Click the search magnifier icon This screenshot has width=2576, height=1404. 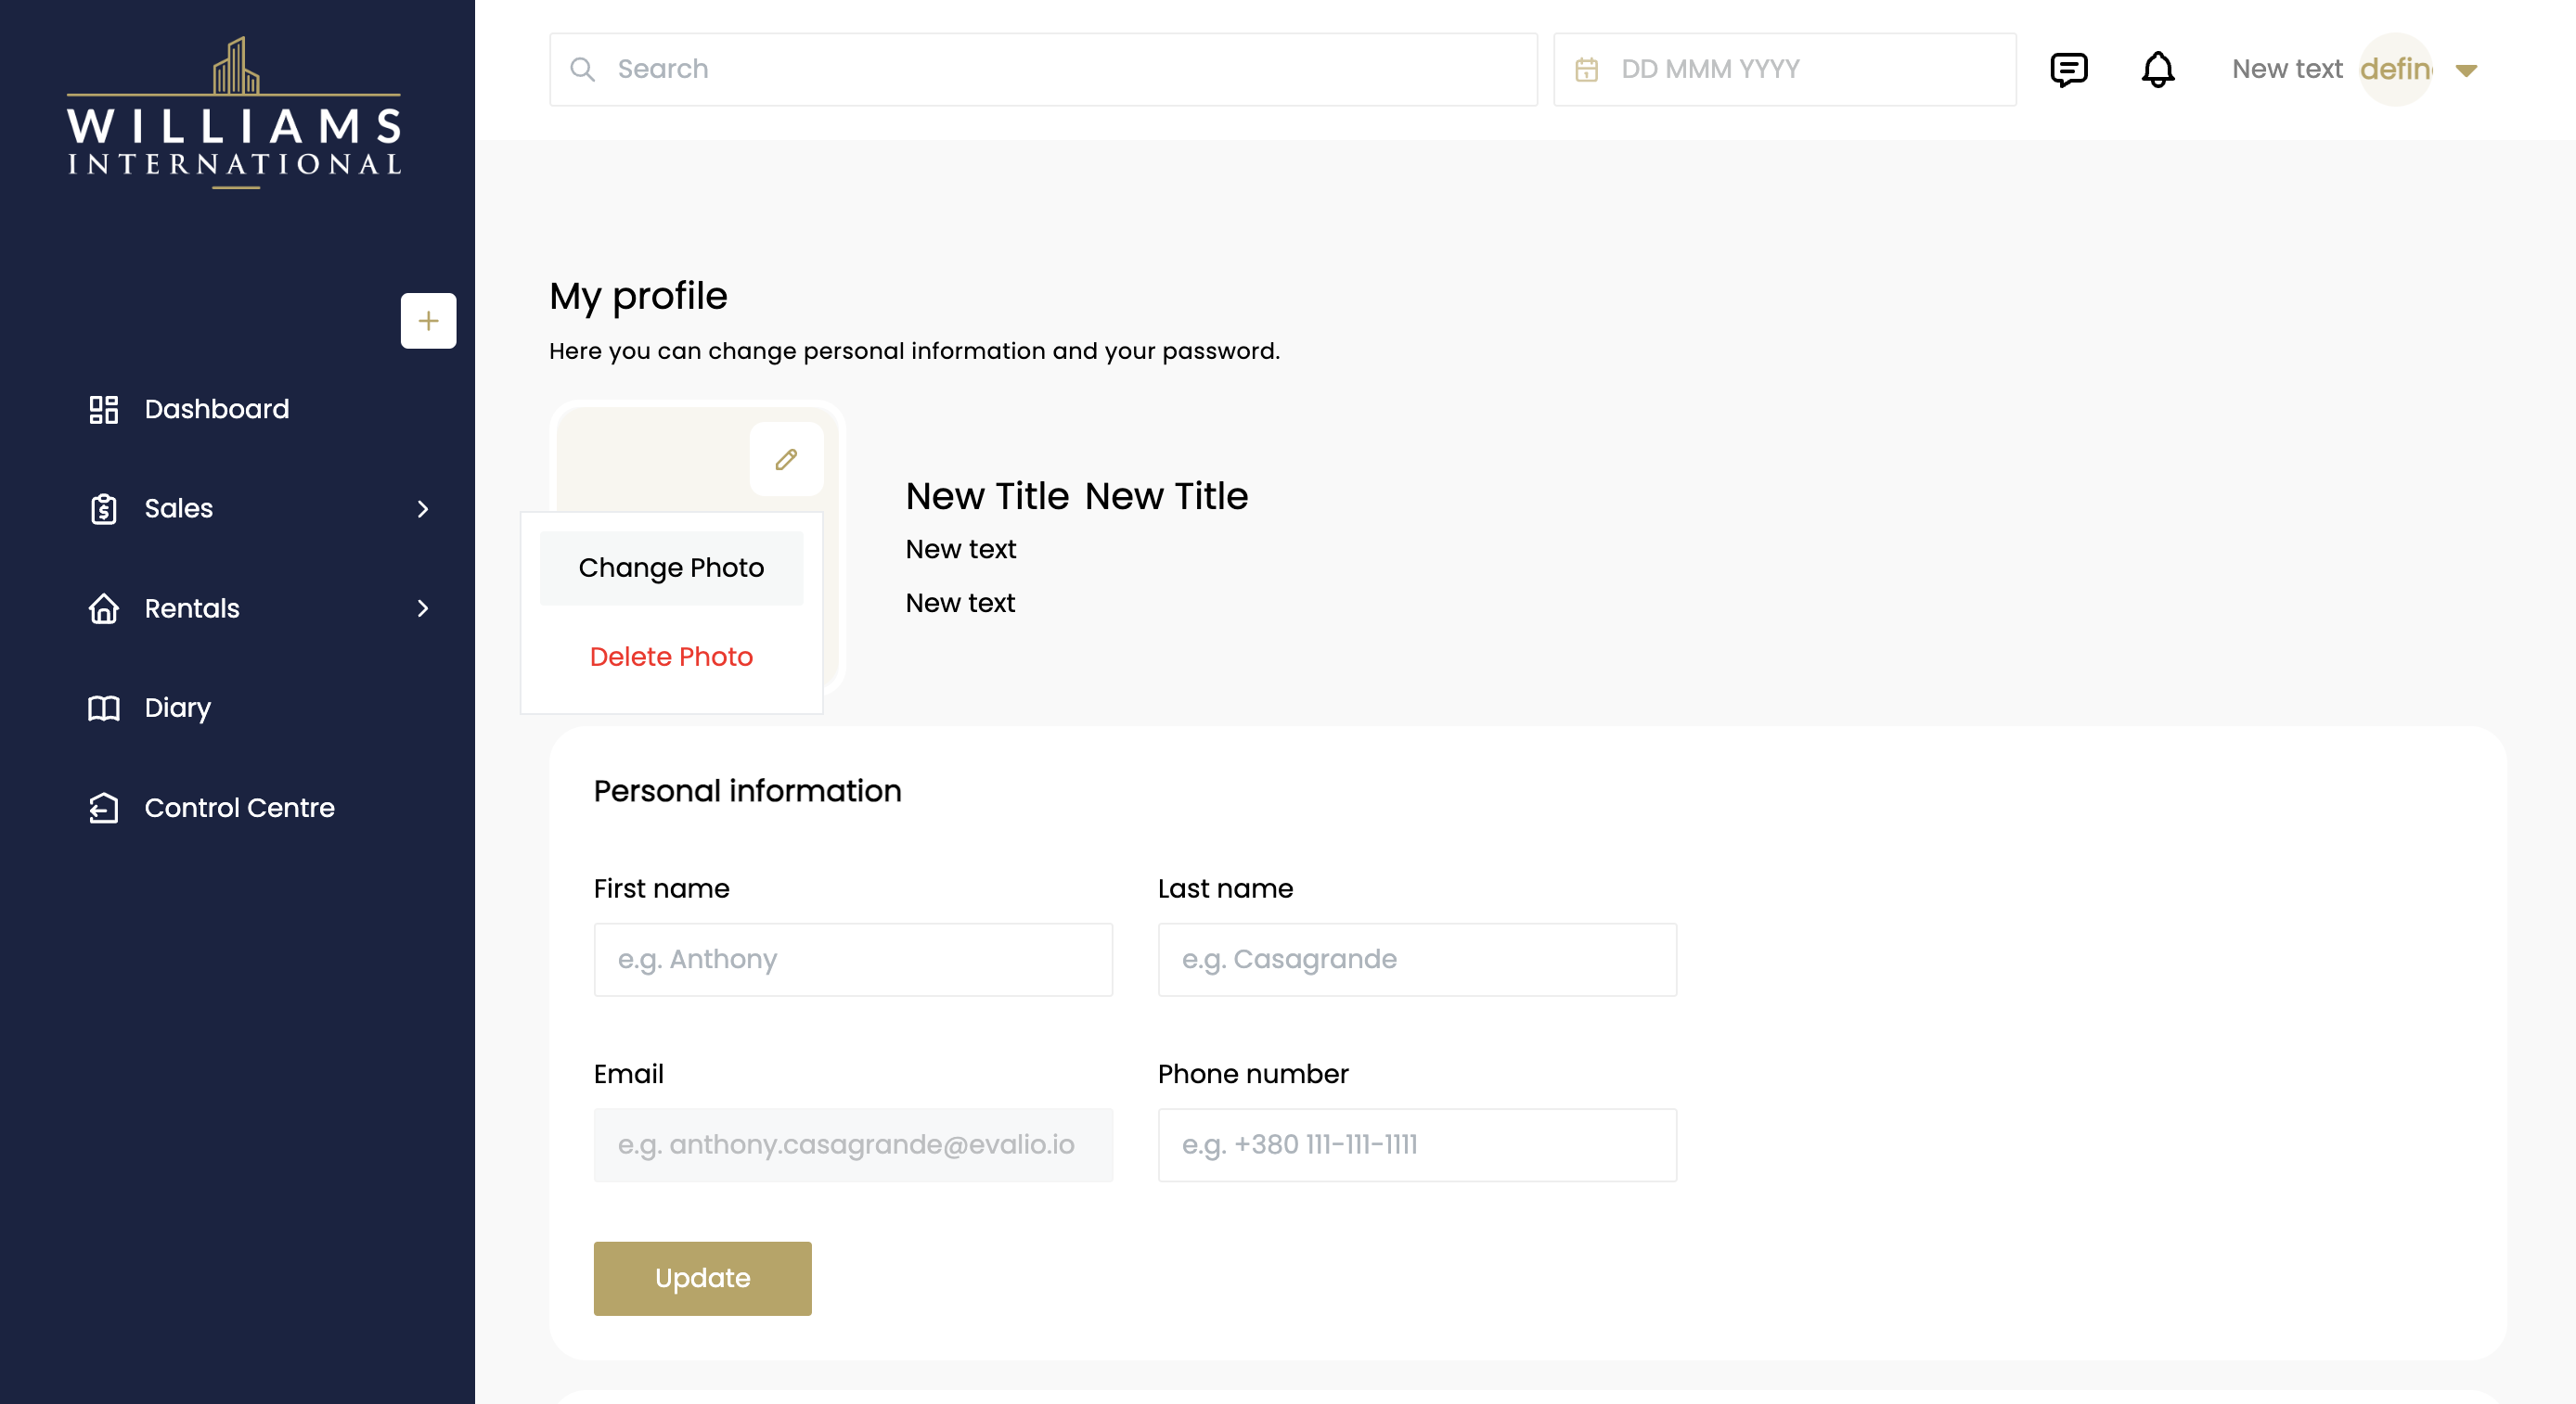(x=582, y=69)
